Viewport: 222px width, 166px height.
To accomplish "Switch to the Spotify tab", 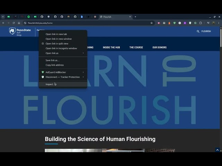I will (x=28, y=17).
